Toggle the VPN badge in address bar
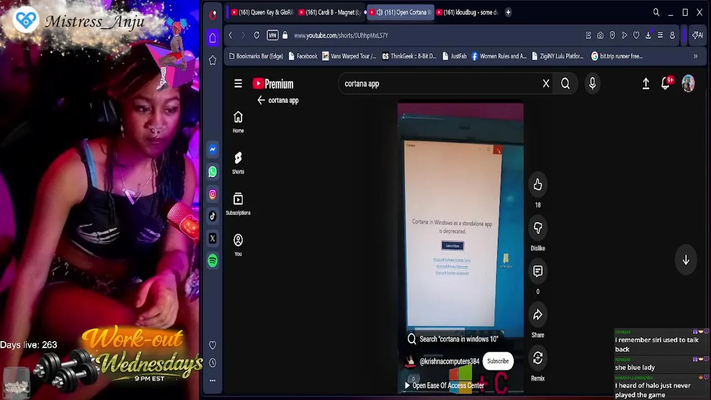Image resolution: width=711 pixels, height=400 pixels. pos(272,36)
